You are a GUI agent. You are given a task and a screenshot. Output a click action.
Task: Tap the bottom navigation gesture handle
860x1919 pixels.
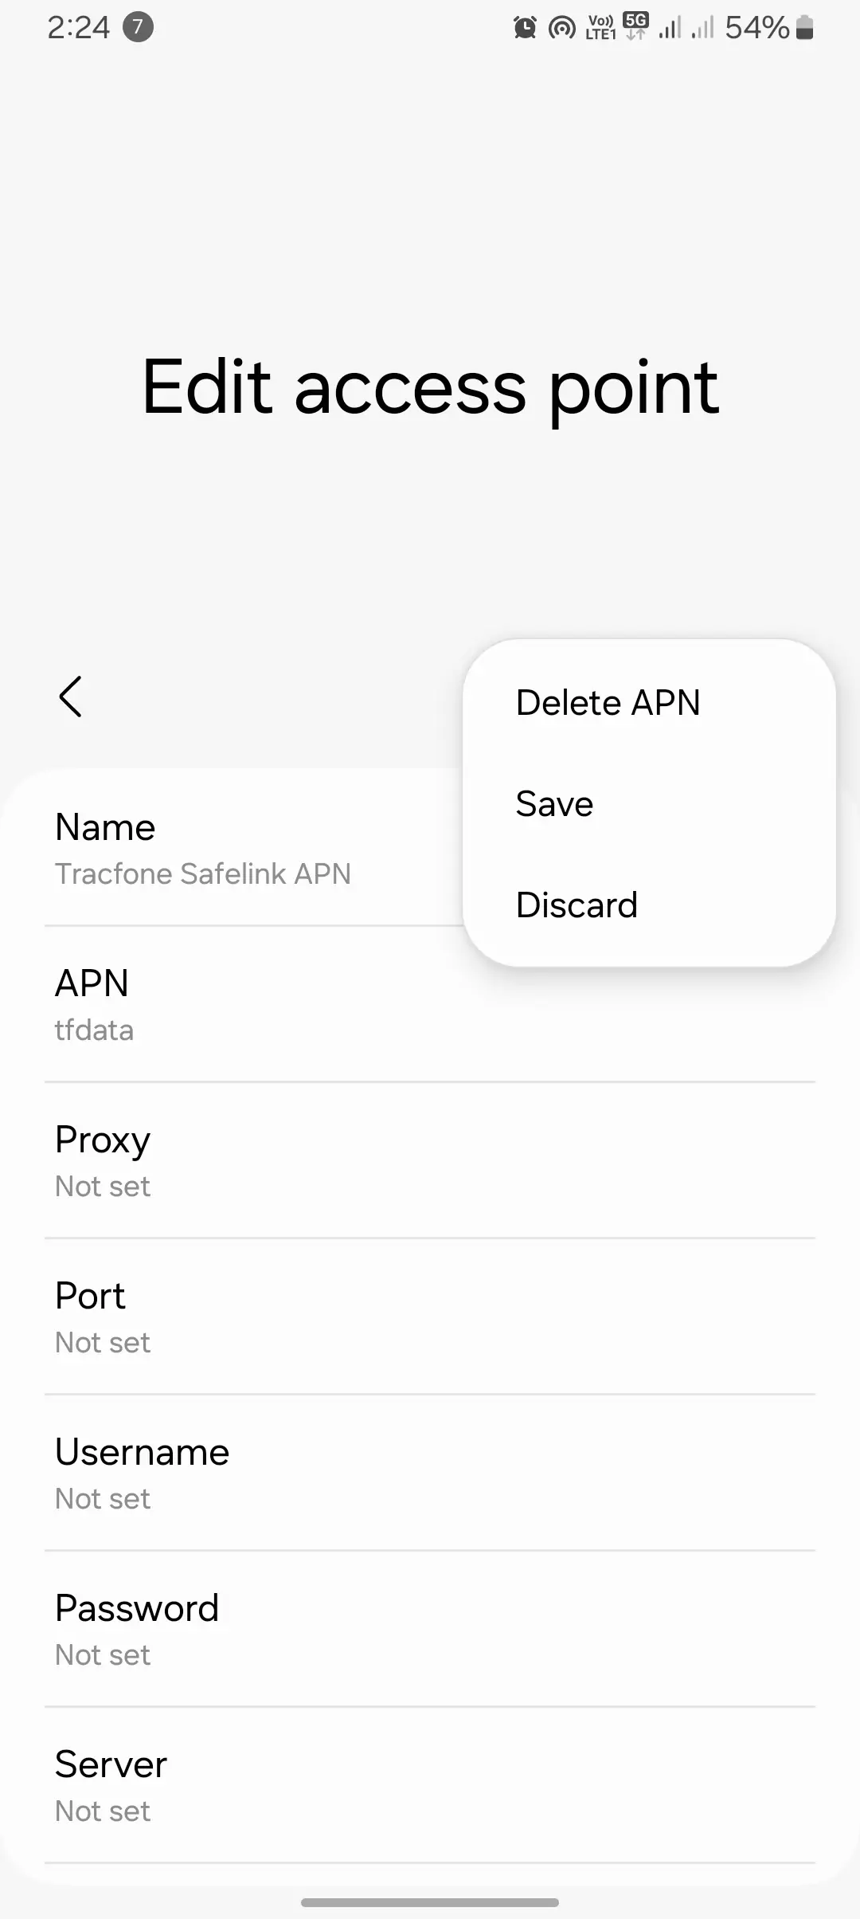tap(430, 1902)
